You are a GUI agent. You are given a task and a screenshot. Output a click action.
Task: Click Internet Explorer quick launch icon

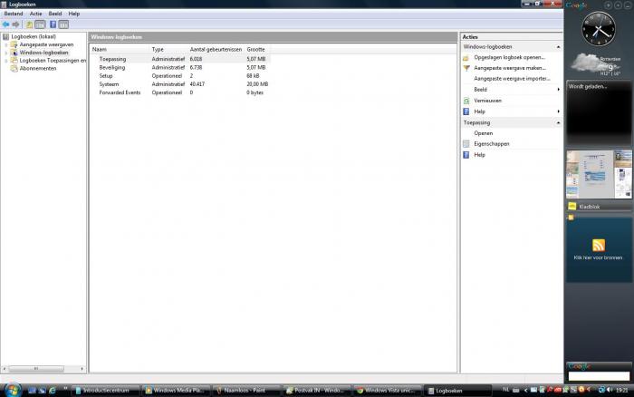point(53,391)
